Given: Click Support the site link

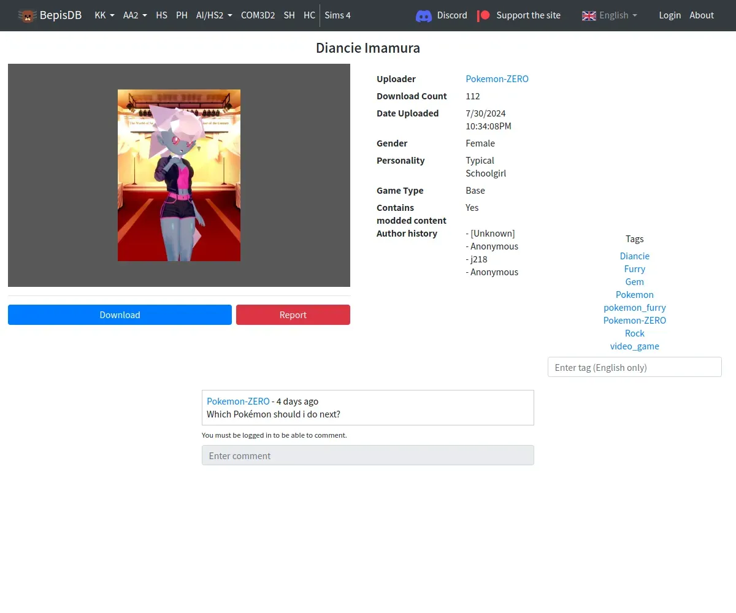Looking at the screenshot, I should click(528, 15).
